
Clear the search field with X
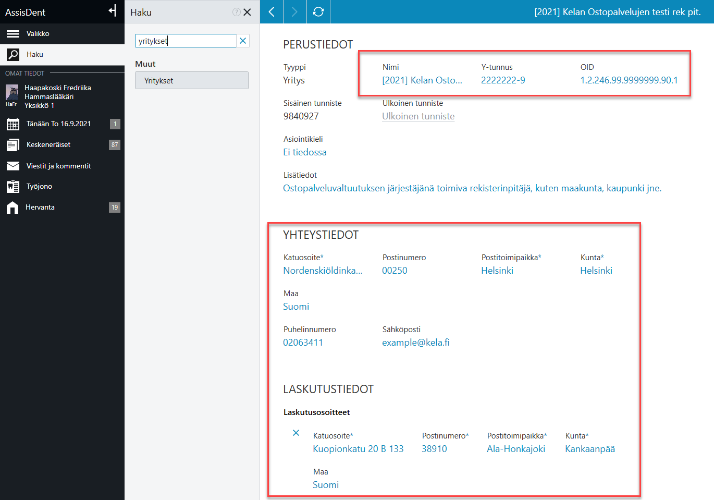[x=243, y=41]
